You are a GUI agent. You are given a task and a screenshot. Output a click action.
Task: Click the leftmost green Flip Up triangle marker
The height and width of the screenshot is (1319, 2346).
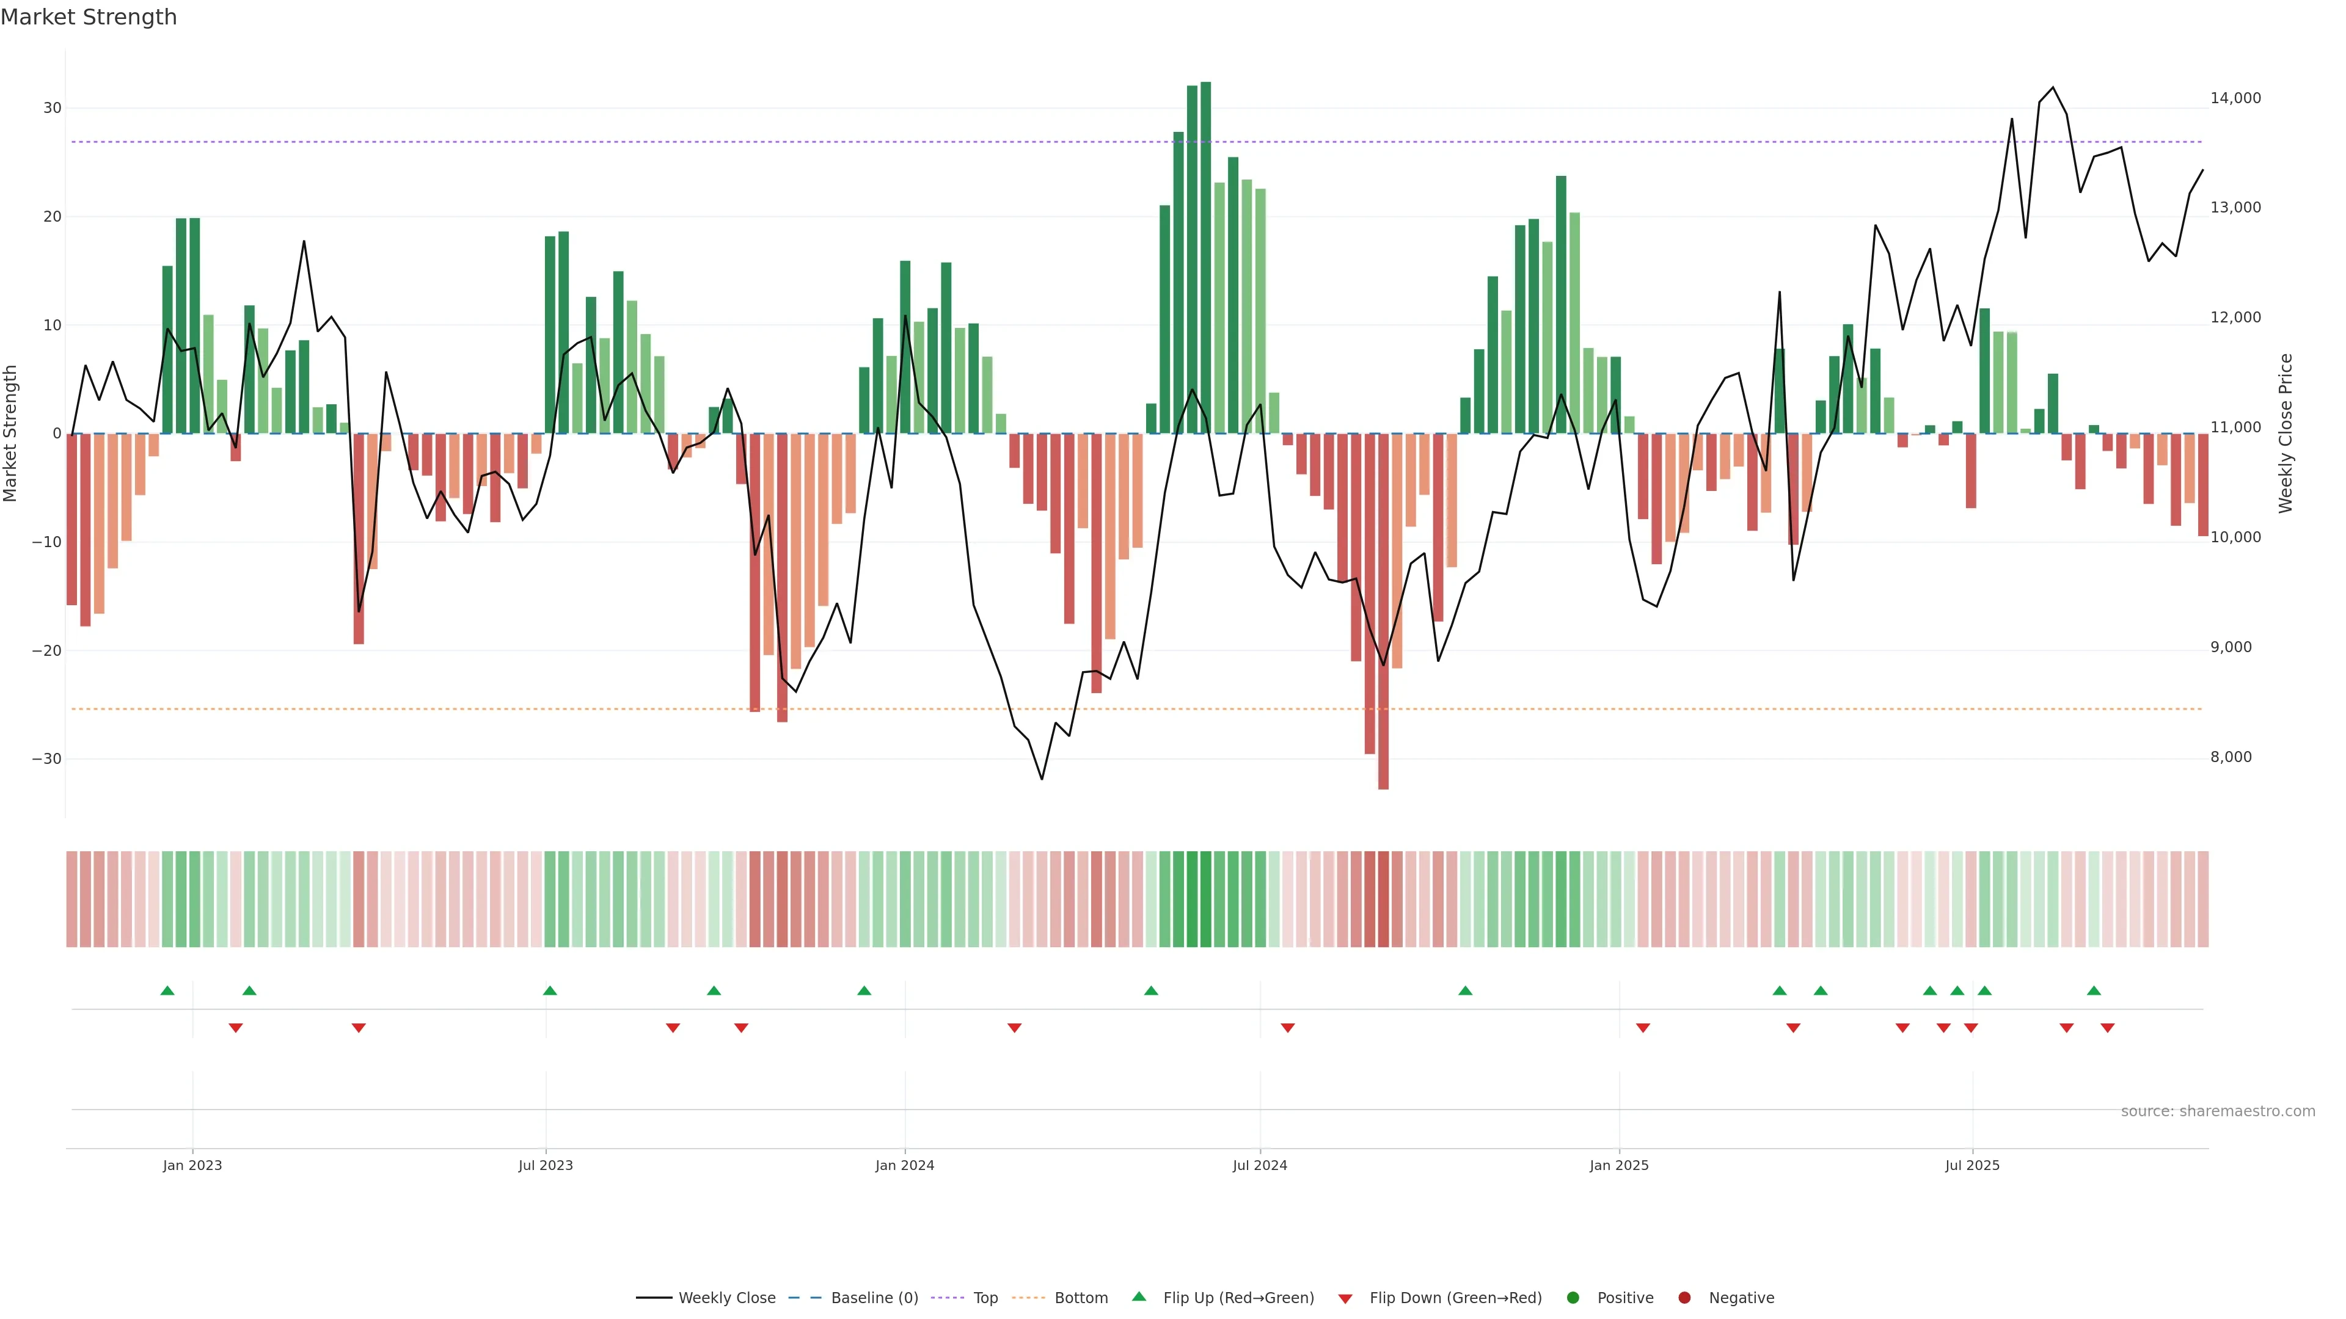167,990
